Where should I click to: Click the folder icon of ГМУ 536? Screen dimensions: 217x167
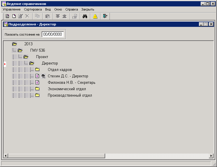pos(20,51)
